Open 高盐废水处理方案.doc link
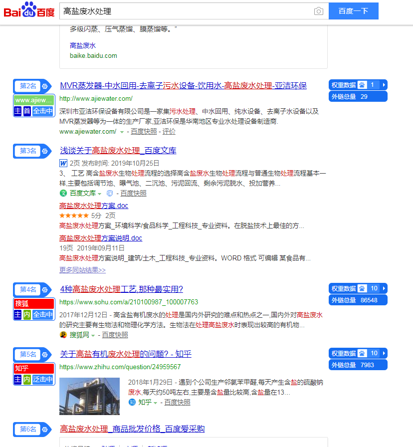Screen dimensions: 413x447 click(x=94, y=206)
